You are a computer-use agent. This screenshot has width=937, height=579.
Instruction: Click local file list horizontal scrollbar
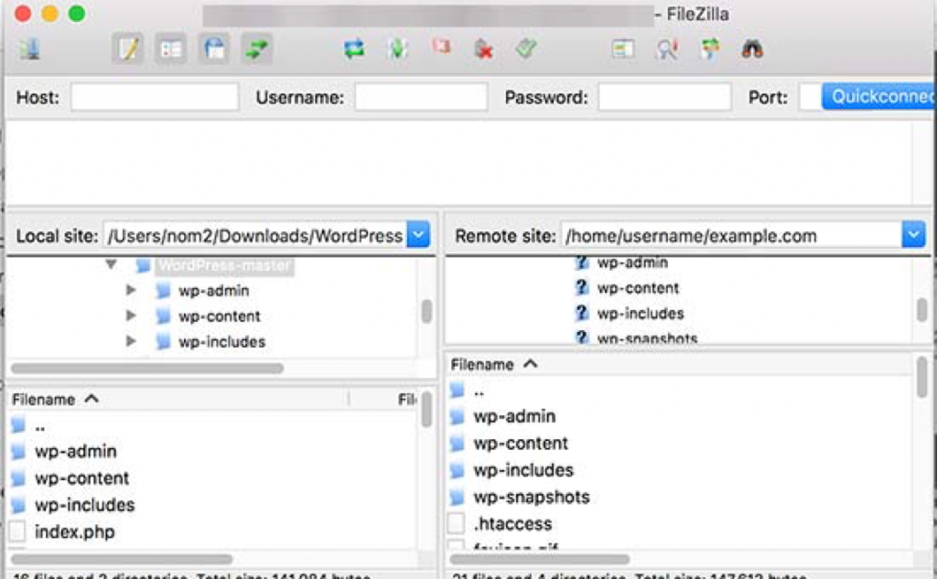[122, 559]
